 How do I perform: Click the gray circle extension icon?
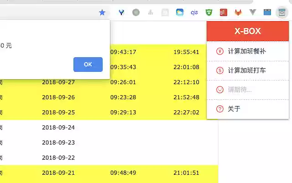click(x=136, y=12)
